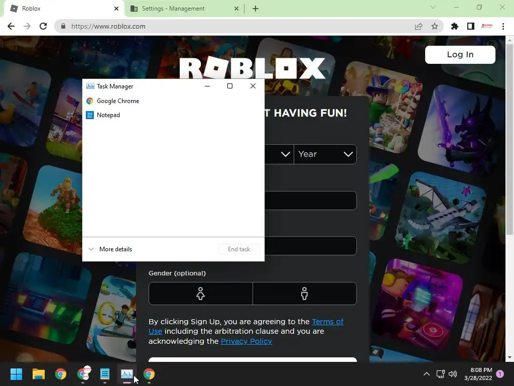Click the Task Manager taskbar icon
This screenshot has height=386, width=514.
pos(127,374)
